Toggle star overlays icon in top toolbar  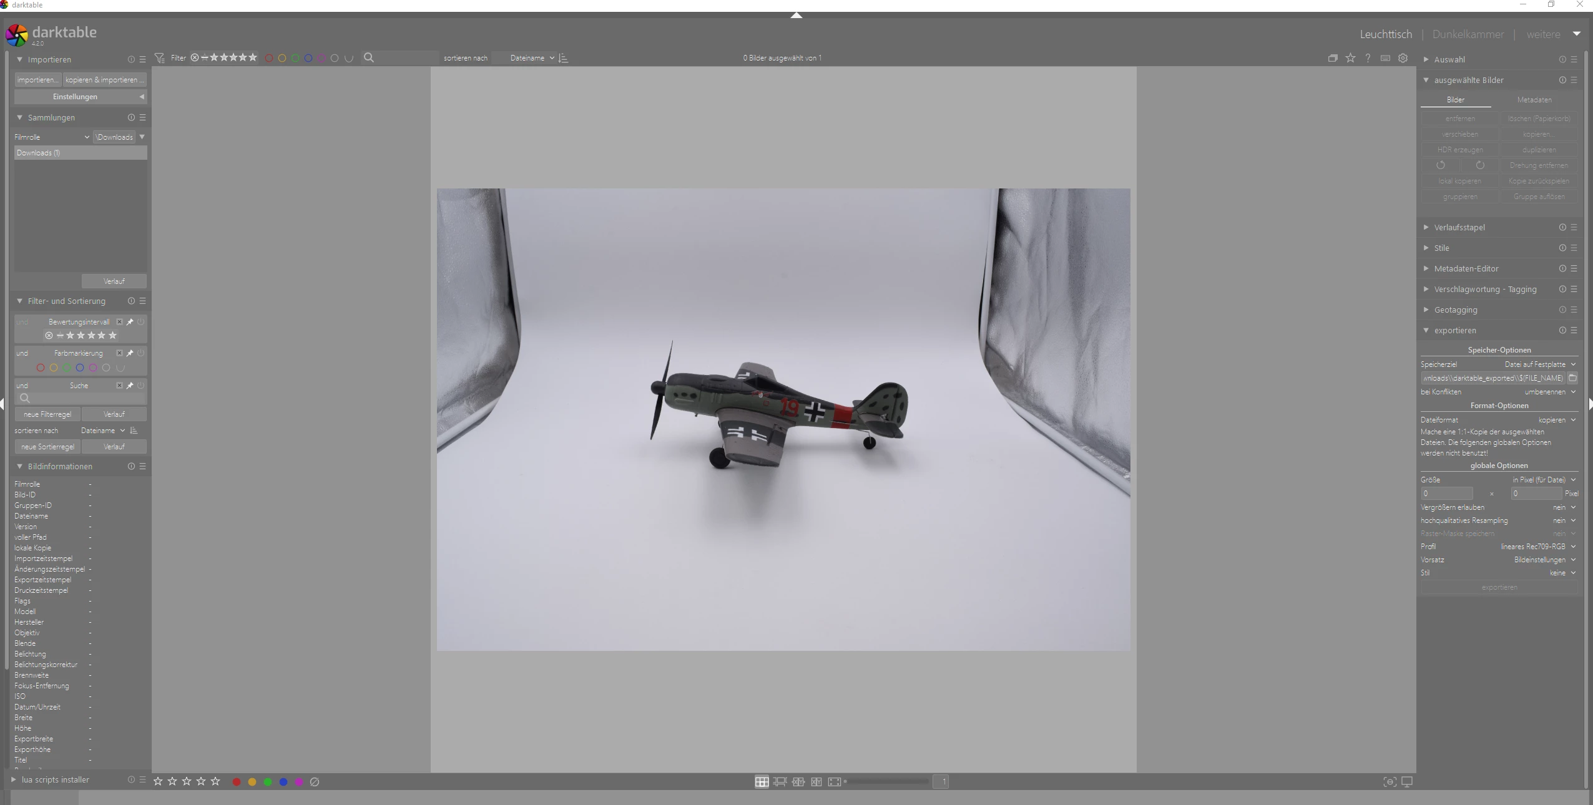pyautogui.click(x=1350, y=58)
